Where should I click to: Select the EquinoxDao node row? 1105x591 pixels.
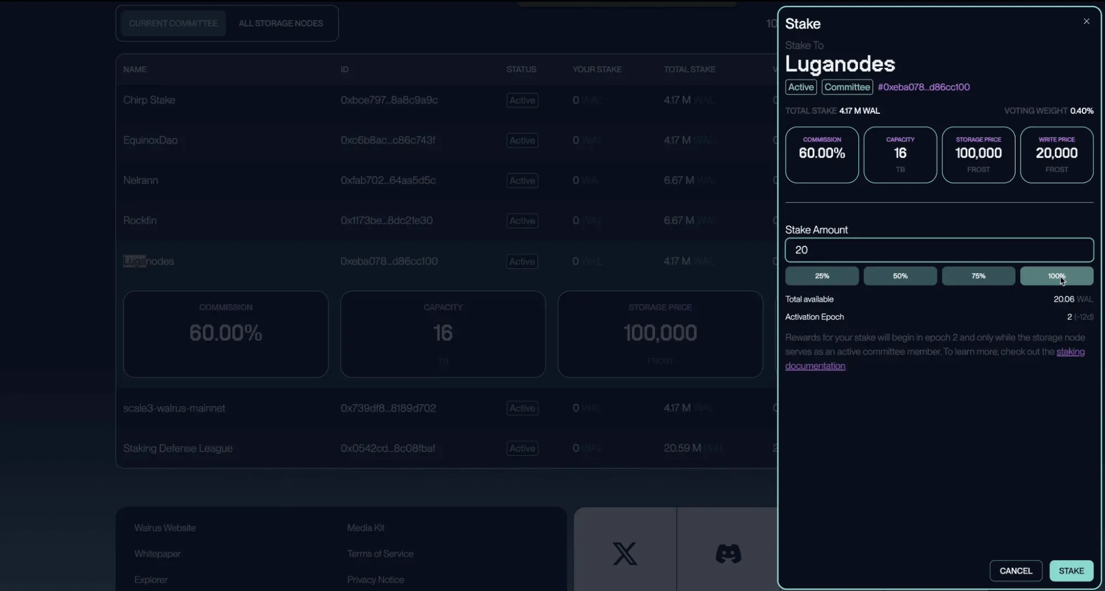click(446, 140)
